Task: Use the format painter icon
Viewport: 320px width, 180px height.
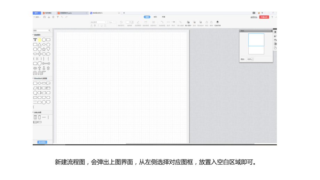Action: coord(58,17)
